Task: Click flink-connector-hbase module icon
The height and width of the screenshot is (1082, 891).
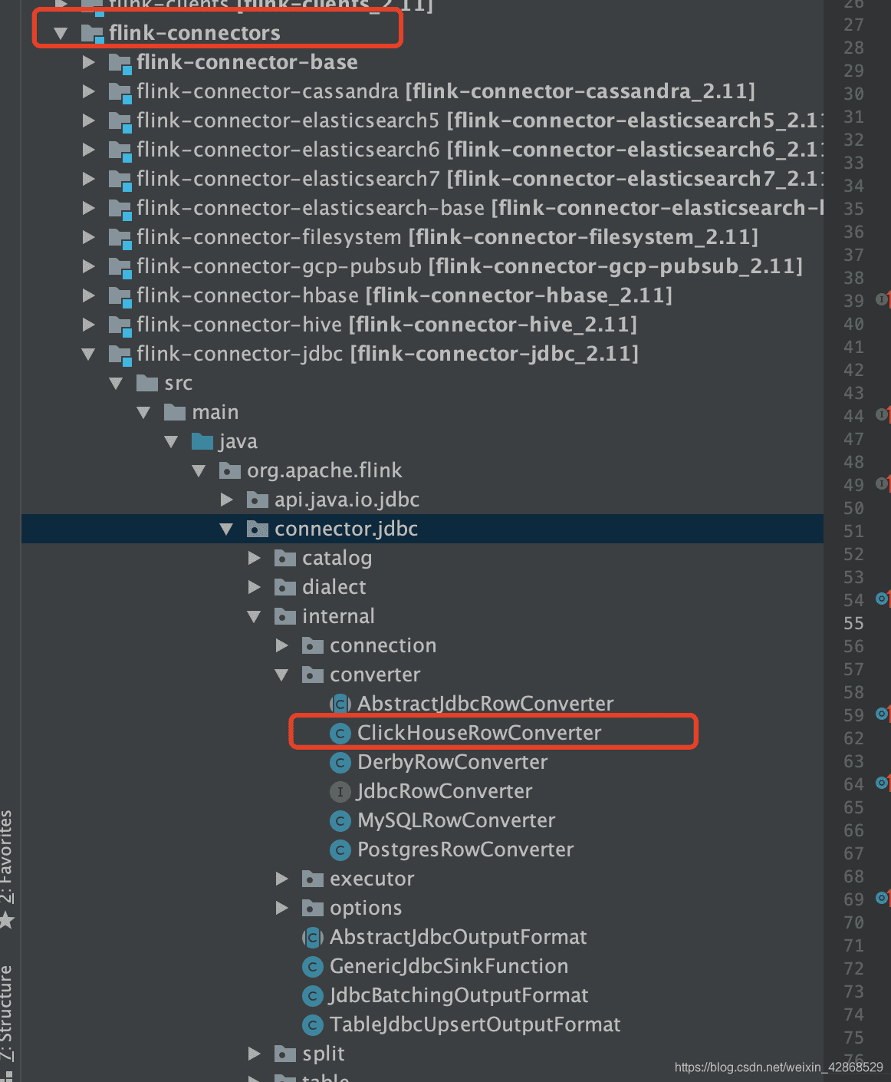Action: [120, 296]
